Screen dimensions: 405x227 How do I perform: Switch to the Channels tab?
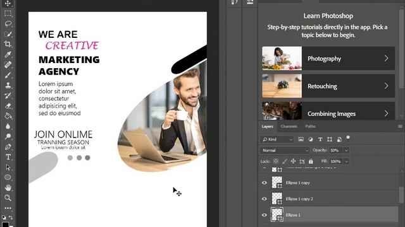point(289,126)
